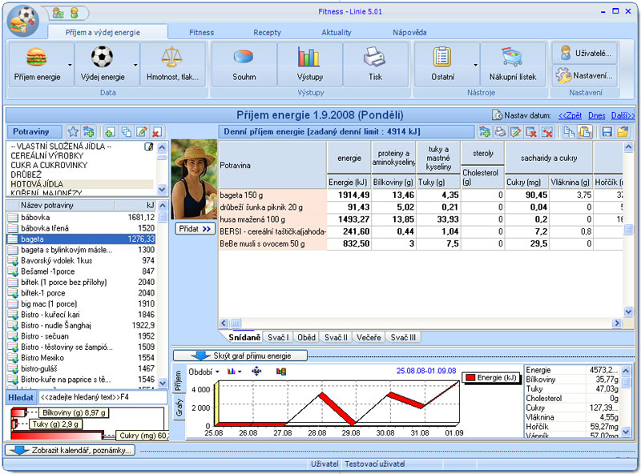Toggle the Skrýt graf příjmu energie panel
This screenshot has width=641, height=474.
(240, 355)
